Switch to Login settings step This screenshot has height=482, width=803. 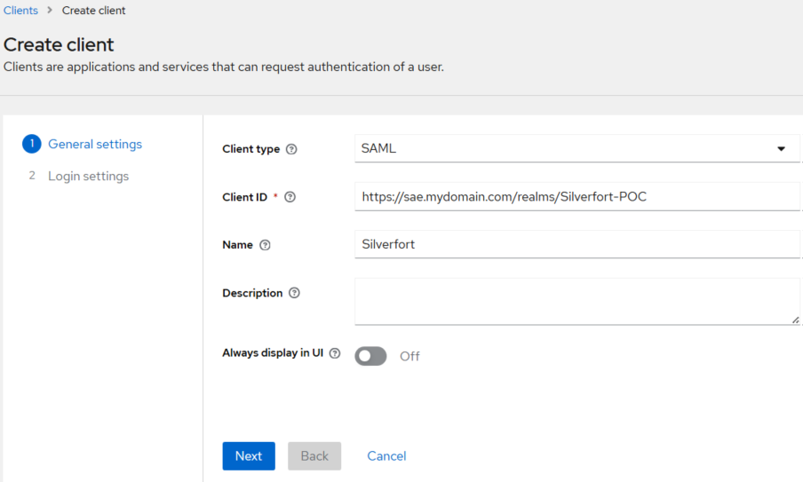click(88, 176)
